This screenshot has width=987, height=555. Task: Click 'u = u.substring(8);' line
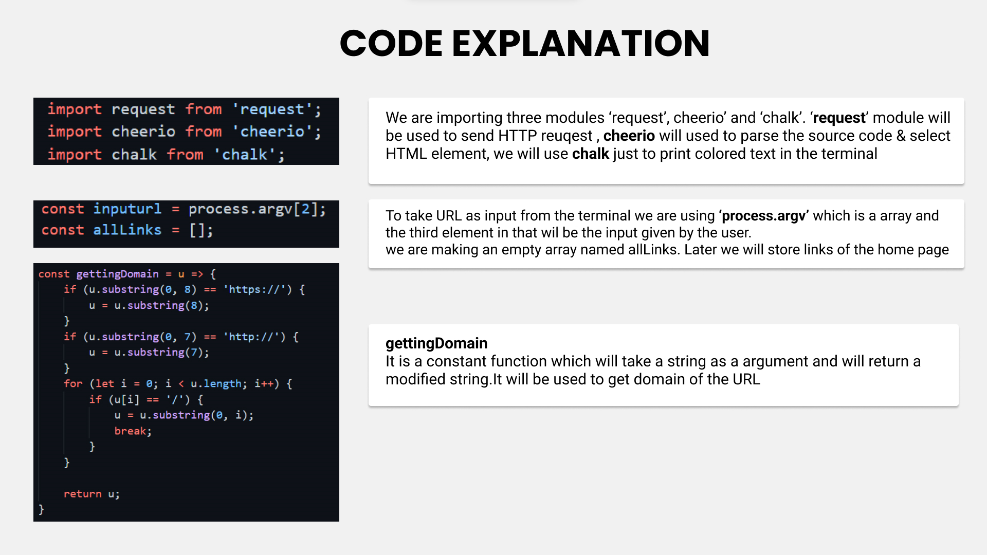click(x=149, y=305)
